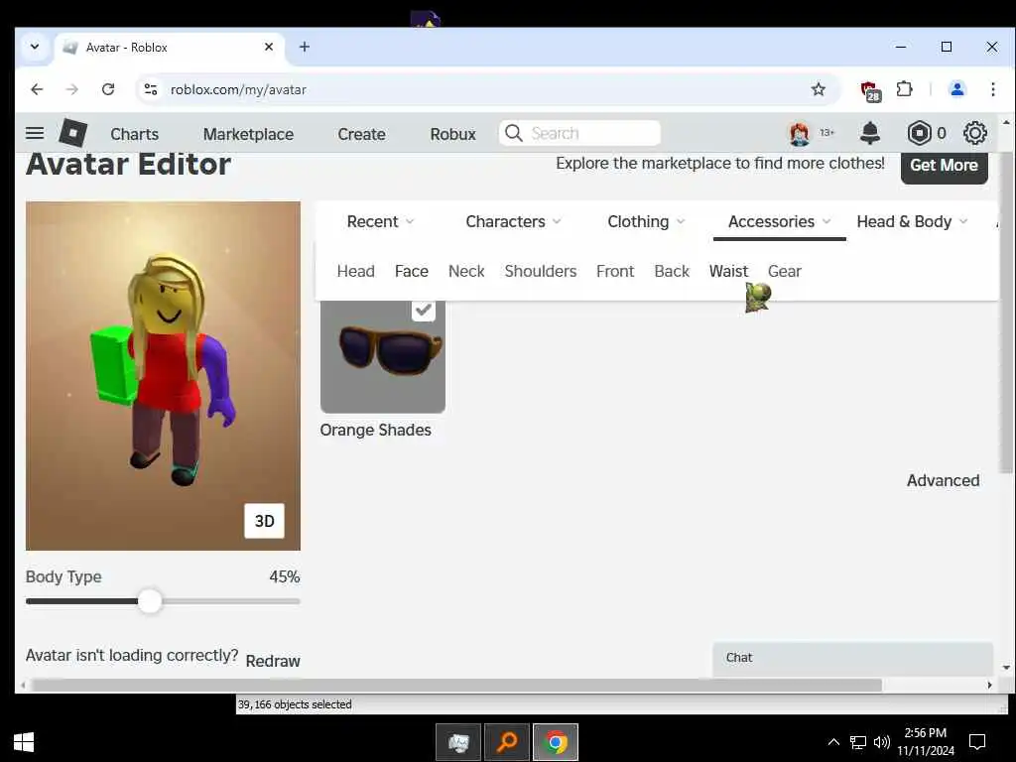Image resolution: width=1016 pixels, height=762 pixels.
Task: Select the Shoulders accessories tab
Action: (541, 271)
